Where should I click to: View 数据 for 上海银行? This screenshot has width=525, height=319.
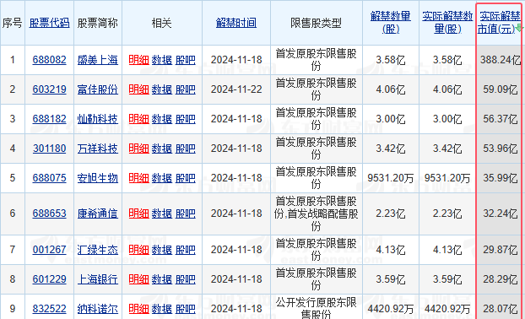[162, 278]
